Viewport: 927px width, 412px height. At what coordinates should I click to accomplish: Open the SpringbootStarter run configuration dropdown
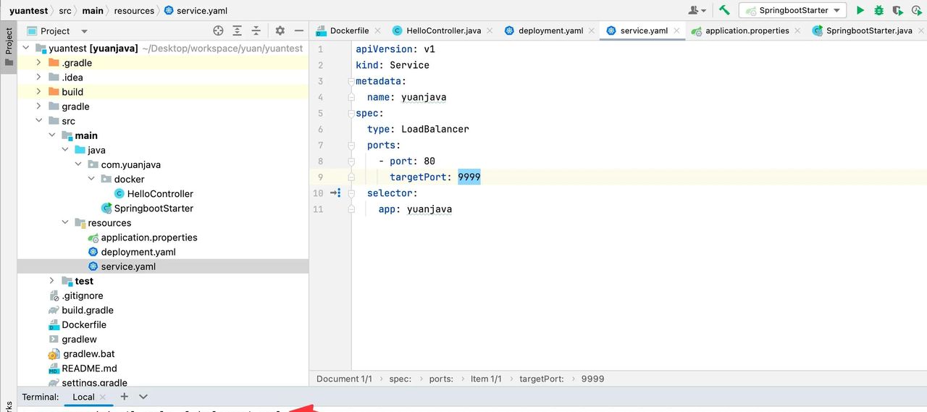pyautogui.click(x=792, y=10)
